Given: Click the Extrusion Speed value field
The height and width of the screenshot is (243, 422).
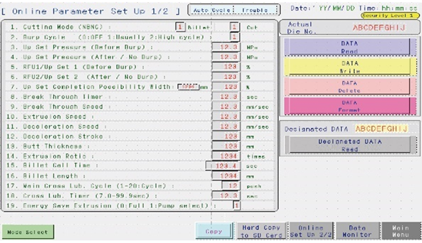Looking at the screenshot, I should (226, 116).
